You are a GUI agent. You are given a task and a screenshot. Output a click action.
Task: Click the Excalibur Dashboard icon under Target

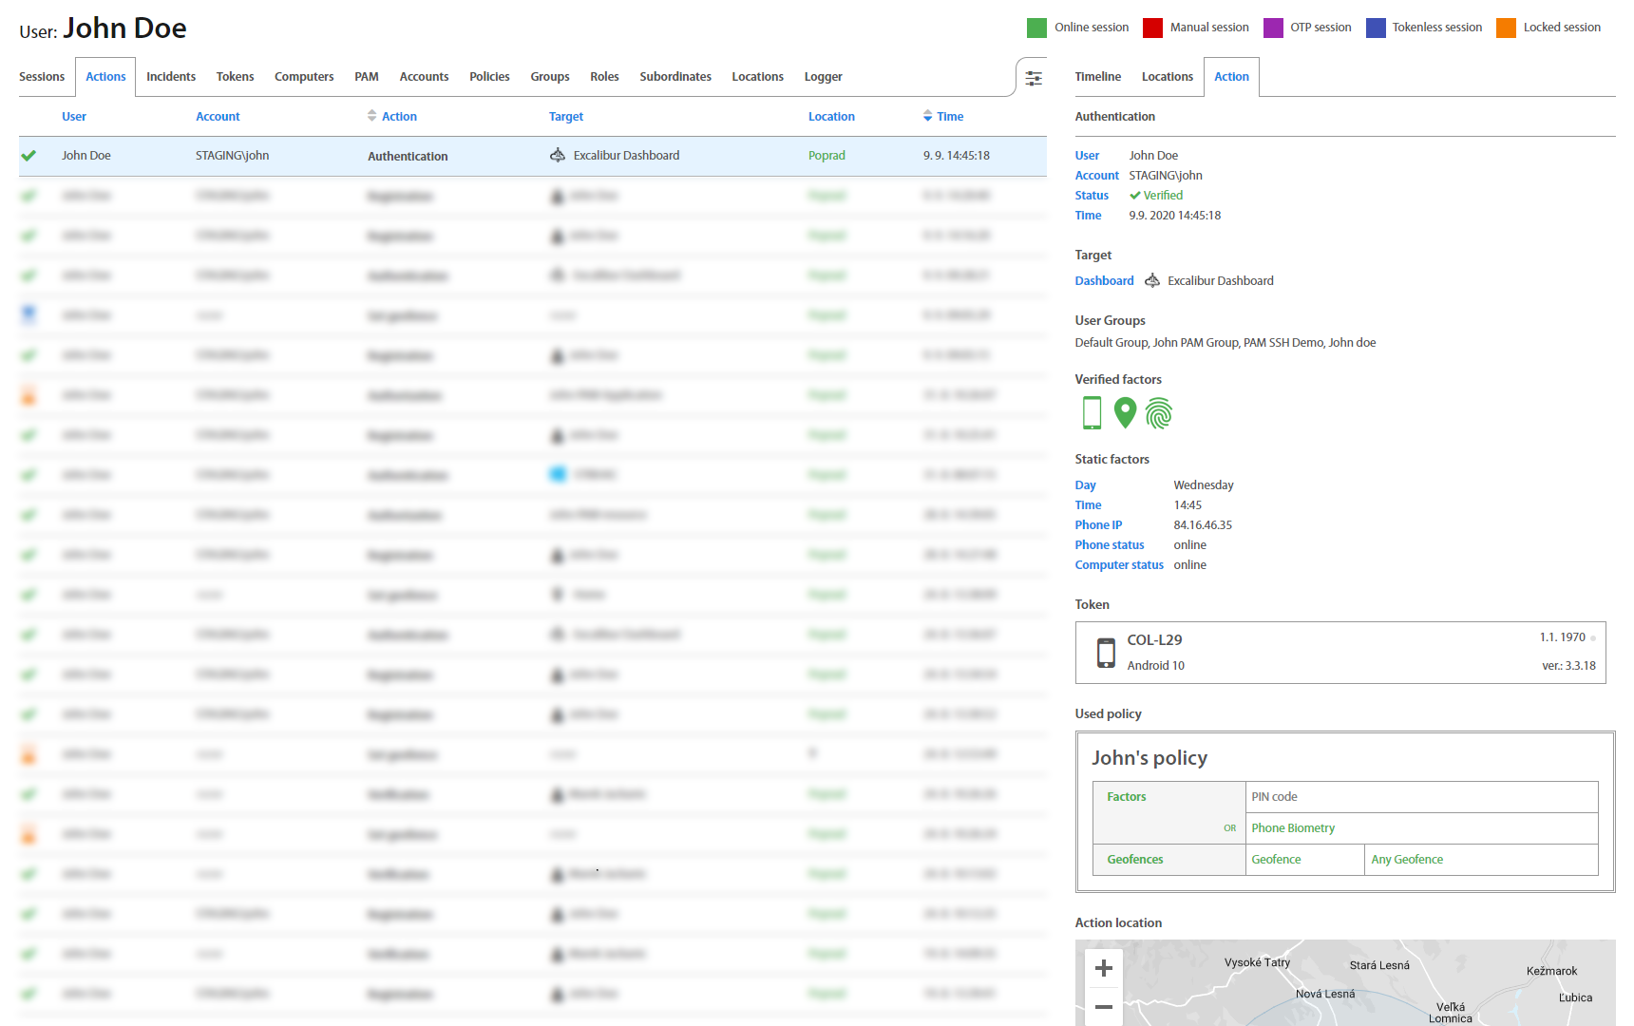[x=1152, y=281]
